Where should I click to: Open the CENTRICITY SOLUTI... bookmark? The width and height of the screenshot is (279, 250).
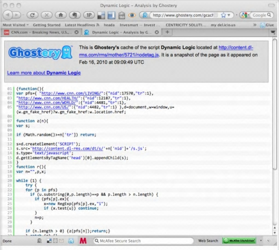[185, 25]
